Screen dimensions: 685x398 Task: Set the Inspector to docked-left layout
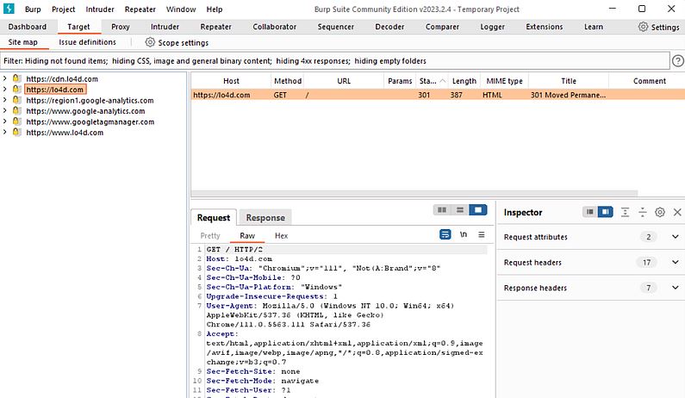click(589, 212)
